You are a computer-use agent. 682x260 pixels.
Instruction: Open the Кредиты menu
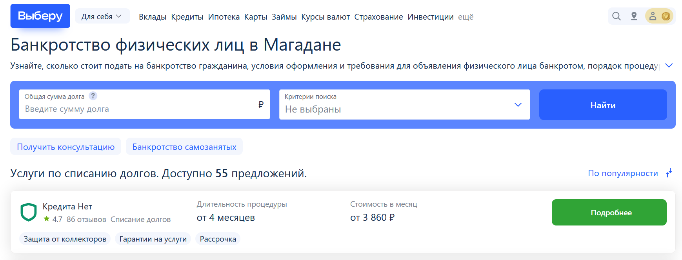[x=187, y=17]
